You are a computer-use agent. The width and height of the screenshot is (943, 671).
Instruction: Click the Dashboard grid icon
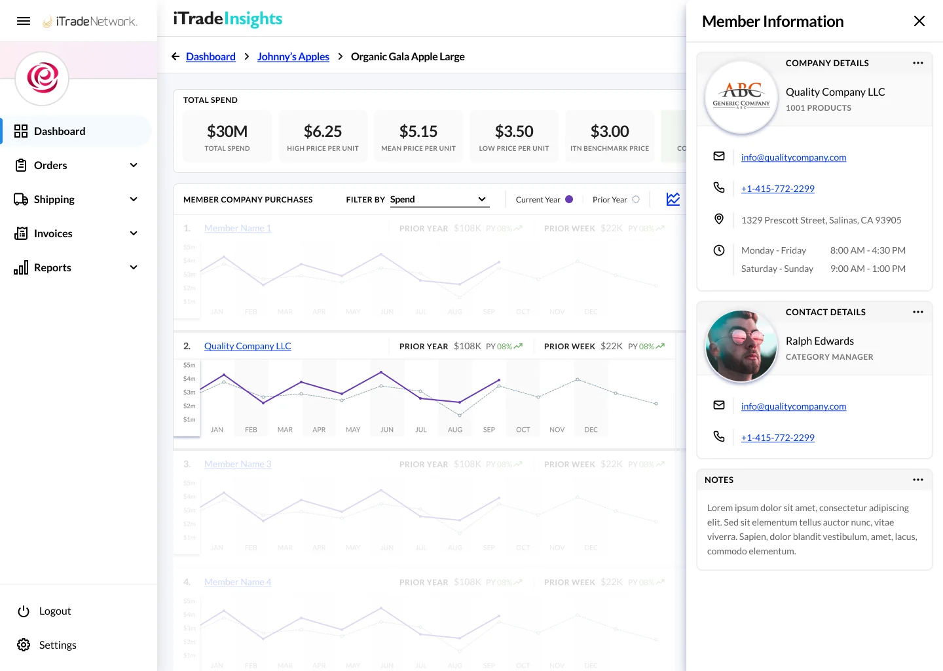click(21, 131)
